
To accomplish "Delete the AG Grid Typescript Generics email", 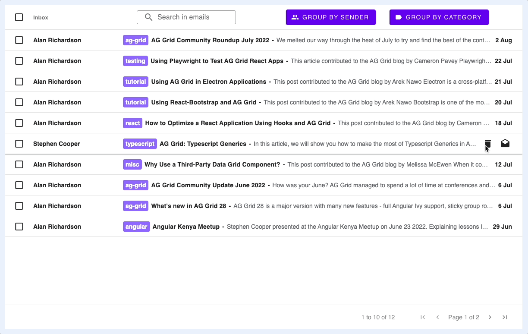I will [487, 144].
